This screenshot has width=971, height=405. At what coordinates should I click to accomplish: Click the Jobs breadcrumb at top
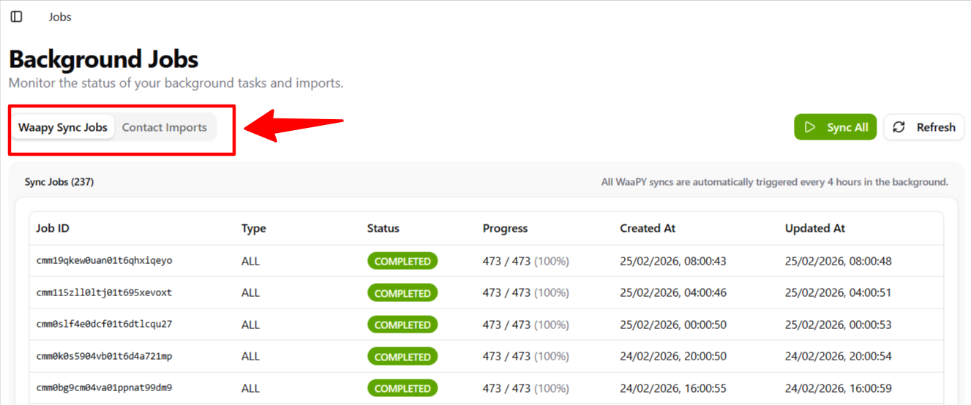(60, 17)
